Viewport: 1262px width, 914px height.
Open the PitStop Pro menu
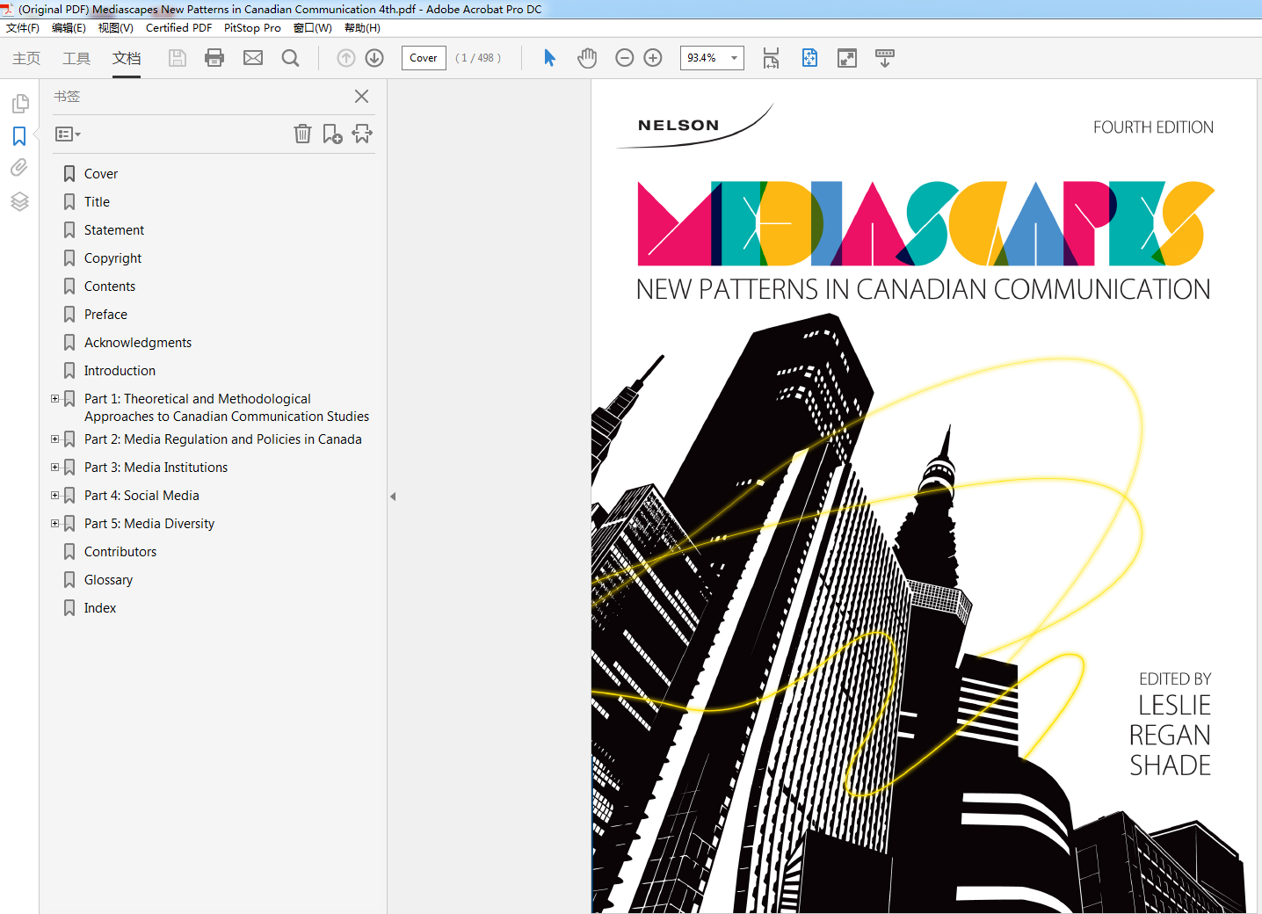[x=252, y=28]
